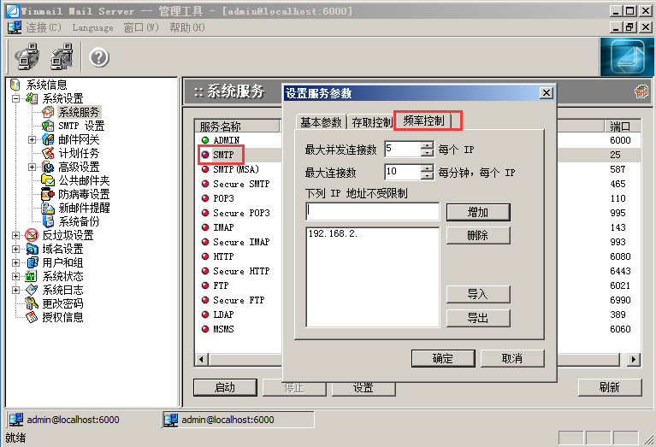
Task: Confirm dialog with 确定 button
Action: 443,358
